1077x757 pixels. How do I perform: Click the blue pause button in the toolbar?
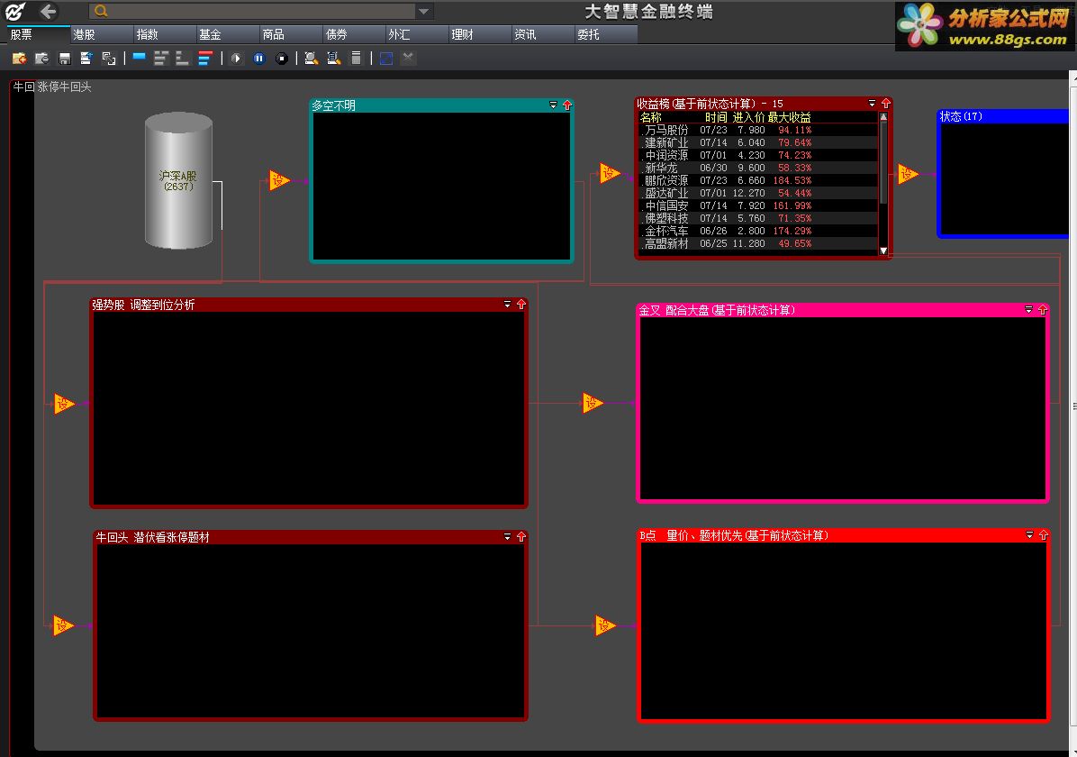pos(259,59)
